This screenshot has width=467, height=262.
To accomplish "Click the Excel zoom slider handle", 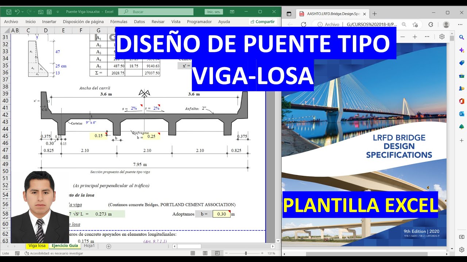I will [x=246, y=253].
